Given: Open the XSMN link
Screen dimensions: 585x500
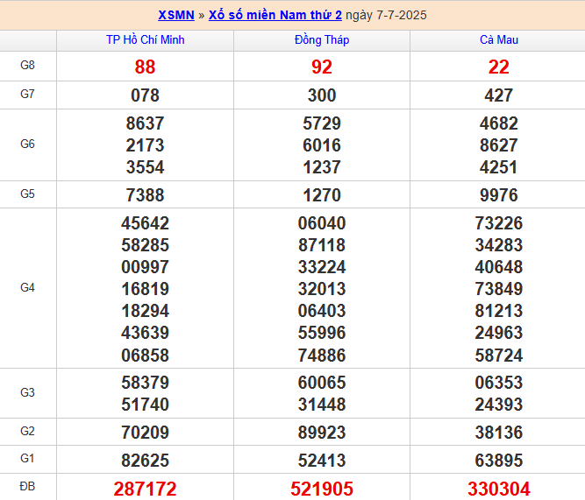Looking at the screenshot, I should click(x=176, y=15).
